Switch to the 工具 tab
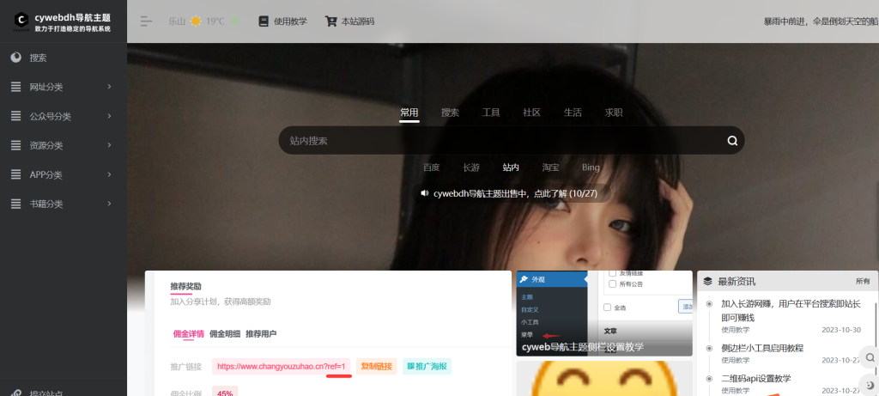879x396 pixels. (x=491, y=113)
